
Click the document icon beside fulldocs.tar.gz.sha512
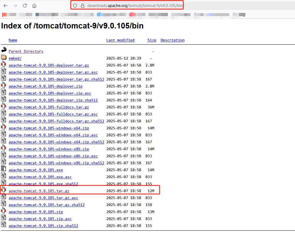click(3, 120)
